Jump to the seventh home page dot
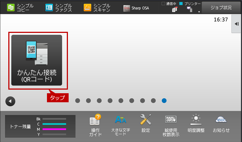 pyautogui.click(x=142, y=101)
